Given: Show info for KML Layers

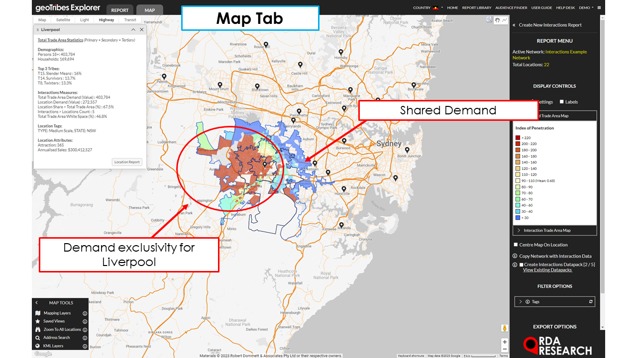Looking at the screenshot, I should (85, 346).
